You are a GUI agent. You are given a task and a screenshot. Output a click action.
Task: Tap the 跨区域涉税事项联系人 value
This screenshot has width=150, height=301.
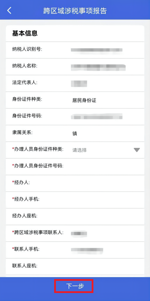pos(79,233)
